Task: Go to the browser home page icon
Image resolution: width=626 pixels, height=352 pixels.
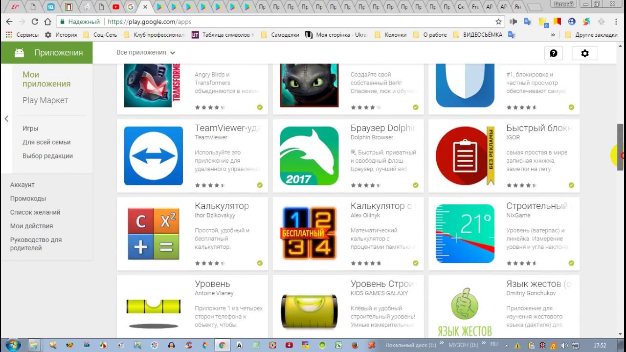Action: (47, 22)
